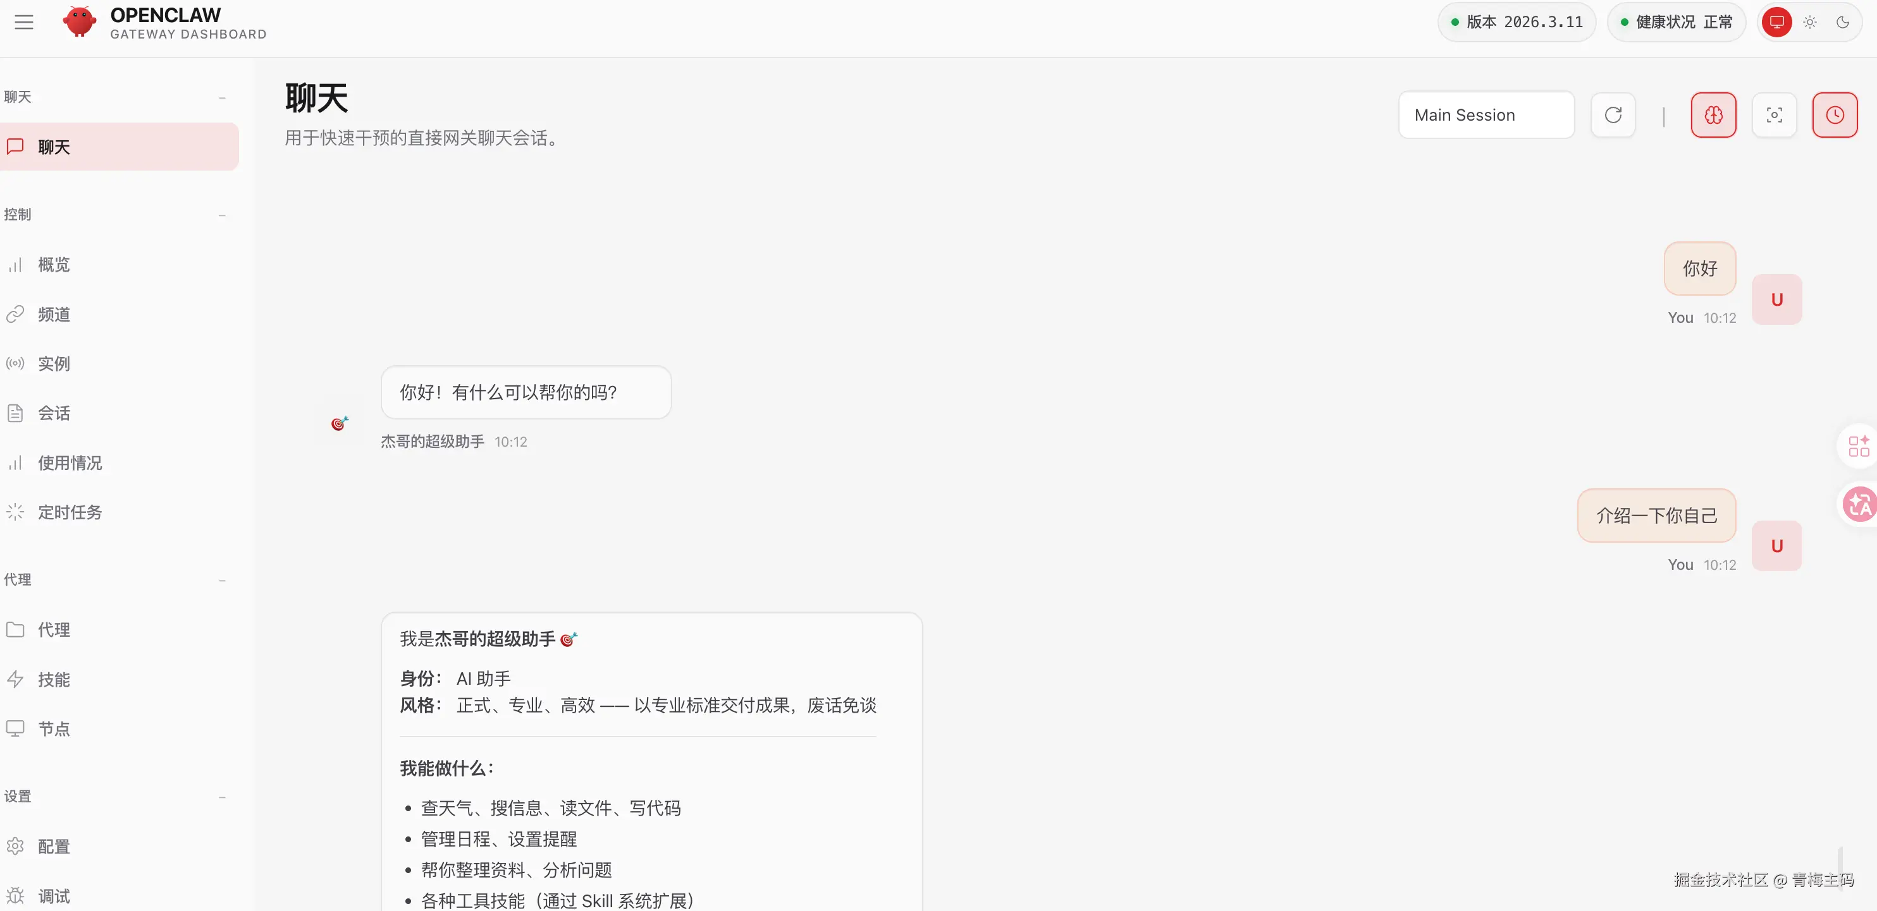Switch to light theme sun icon
The height and width of the screenshot is (911, 1877).
[1810, 22]
